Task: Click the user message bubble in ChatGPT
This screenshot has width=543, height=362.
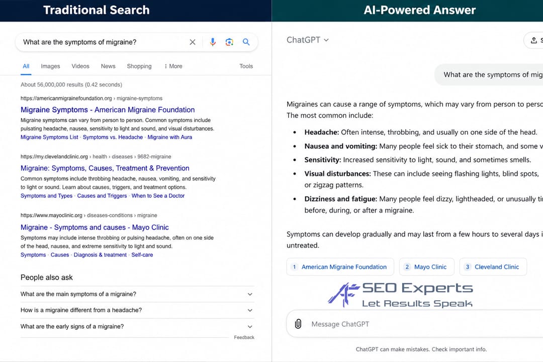Action: [489, 74]
